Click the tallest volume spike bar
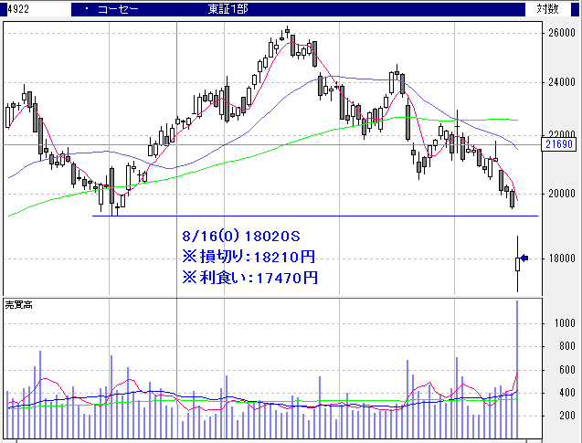The height and width of the screenshot is (443, 582). coord(517,365)
